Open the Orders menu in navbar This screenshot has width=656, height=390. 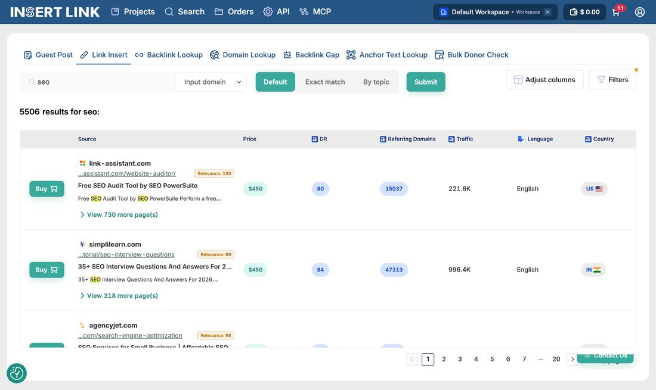point(234,12)
